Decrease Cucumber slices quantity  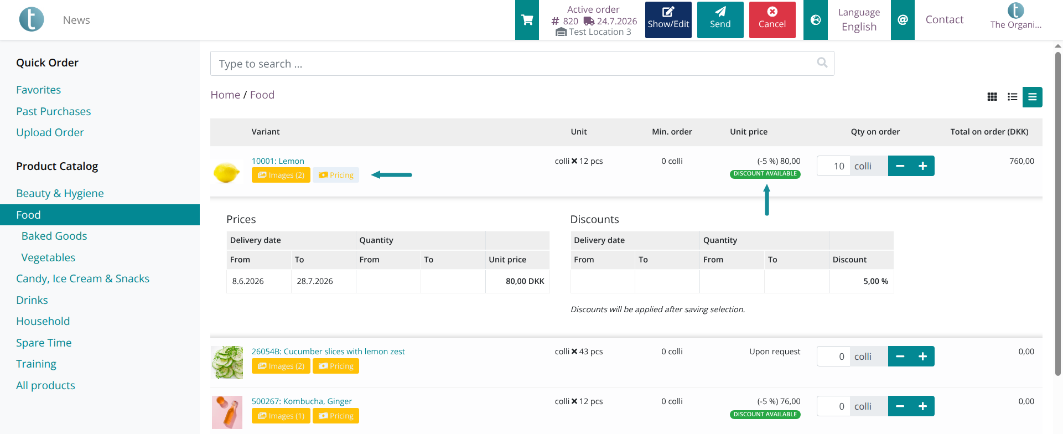tap(900, 356)
